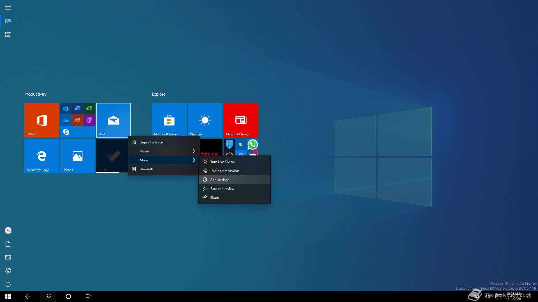Launch WhatsApp from its small tile
The width and height of the screenshot is (538, 302).
[252, 144]
